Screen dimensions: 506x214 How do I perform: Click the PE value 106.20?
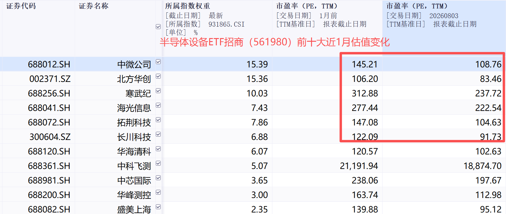coord(365,79)
